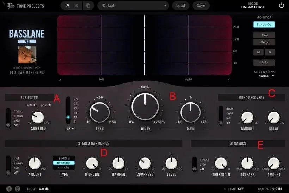Click the Freq knob
Image resolution: width=289 pixels, height=193 pixels.
coord(99,112)
